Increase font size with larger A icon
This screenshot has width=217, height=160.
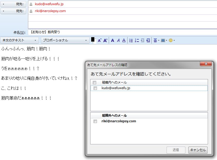click(x=105, y=40)
